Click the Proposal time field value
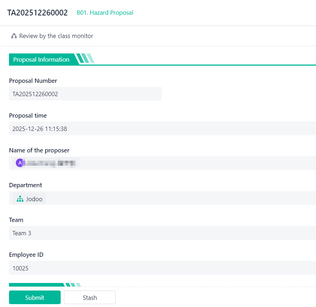 [162, 129]
